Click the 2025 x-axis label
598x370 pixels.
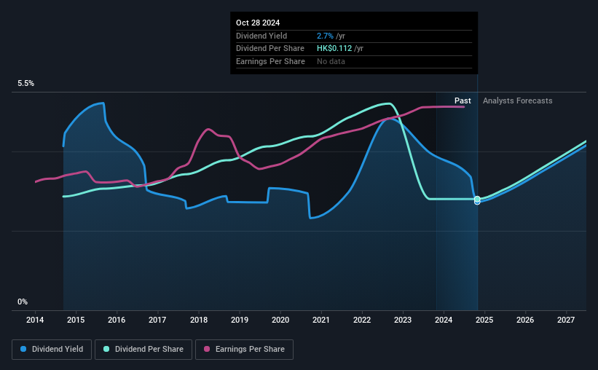tap(484, 320)
